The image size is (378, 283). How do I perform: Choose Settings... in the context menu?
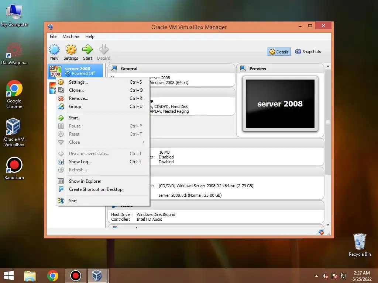click(x=103, y=82)
